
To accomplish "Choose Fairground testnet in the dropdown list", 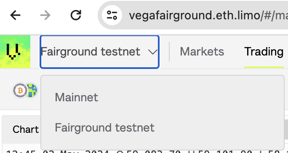I will click(105, 128).
